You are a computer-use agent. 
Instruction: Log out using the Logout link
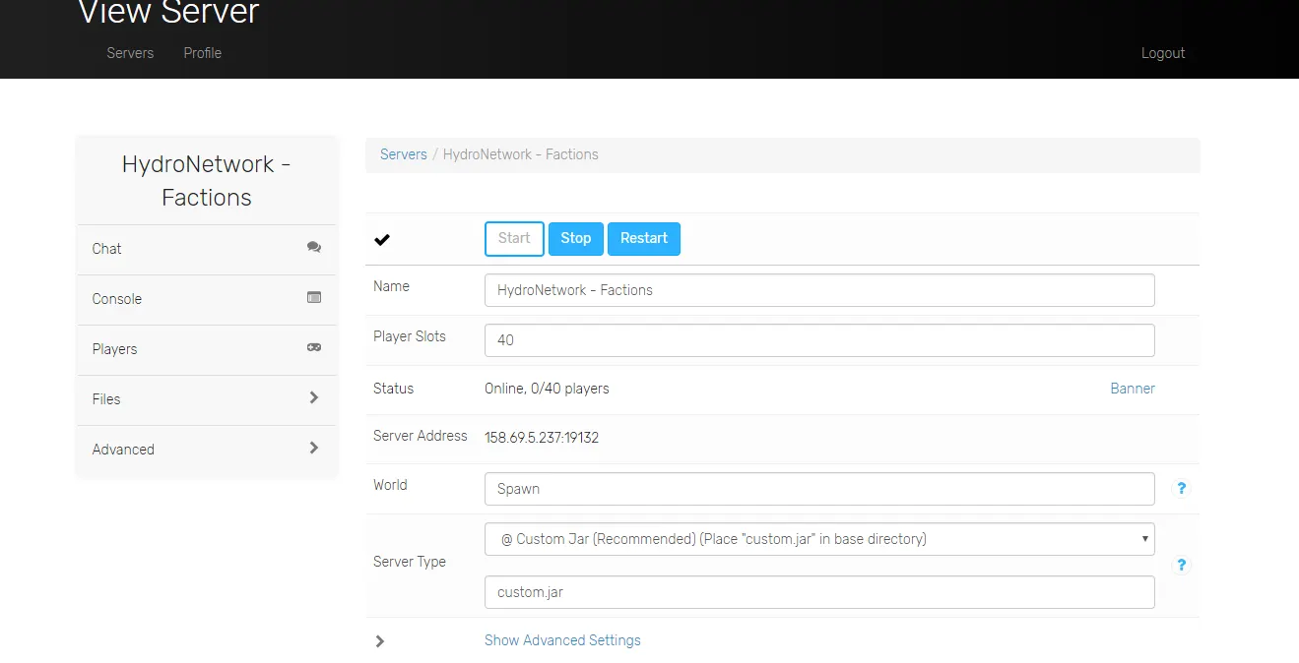tap(1163, 53)
